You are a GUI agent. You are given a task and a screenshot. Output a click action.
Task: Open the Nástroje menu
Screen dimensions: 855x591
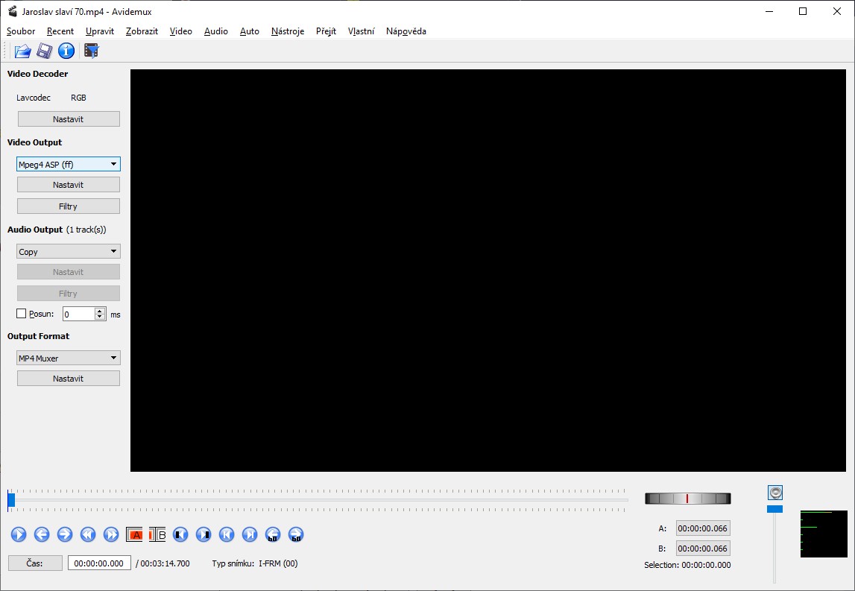288,31
